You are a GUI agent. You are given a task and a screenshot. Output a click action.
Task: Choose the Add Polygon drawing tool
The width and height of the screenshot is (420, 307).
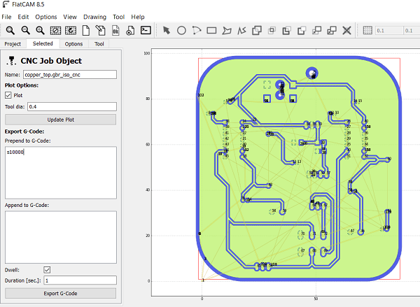[227, 31]
